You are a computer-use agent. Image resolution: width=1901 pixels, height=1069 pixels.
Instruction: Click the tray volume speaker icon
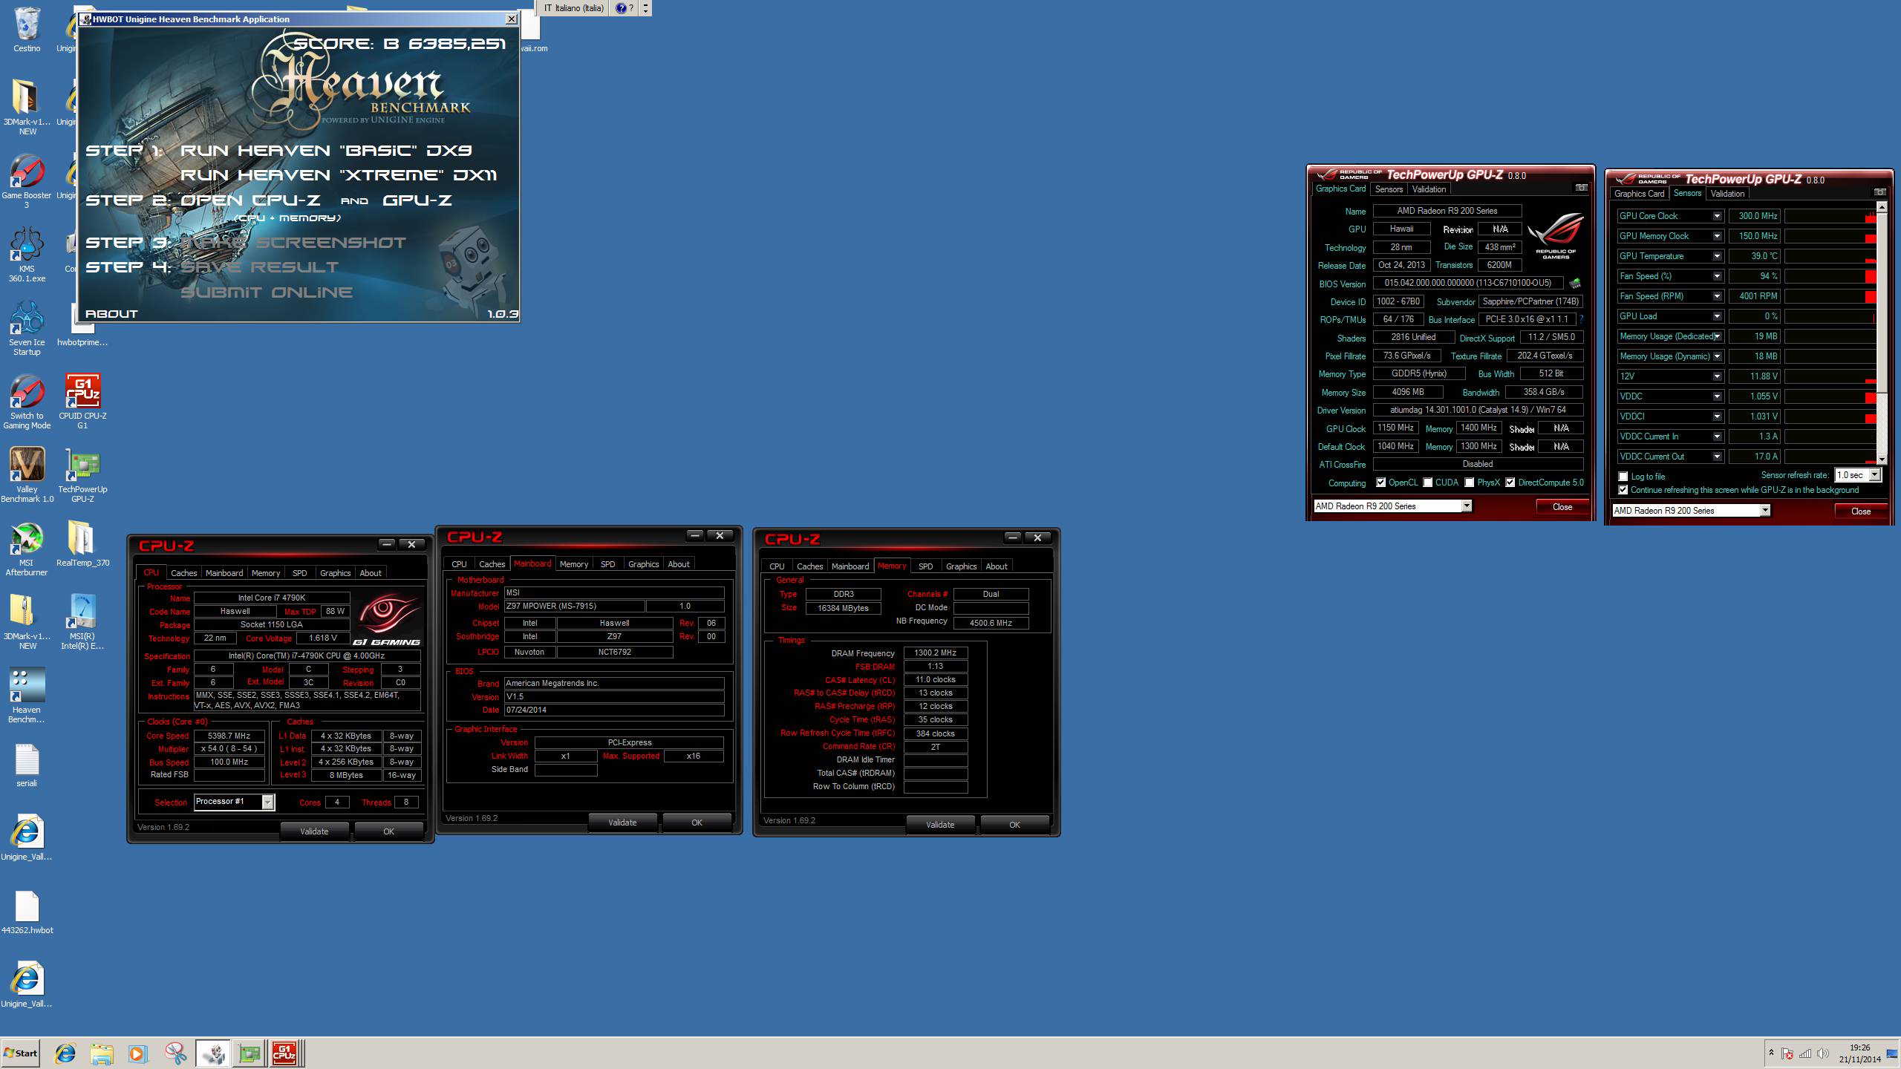1822,1053
